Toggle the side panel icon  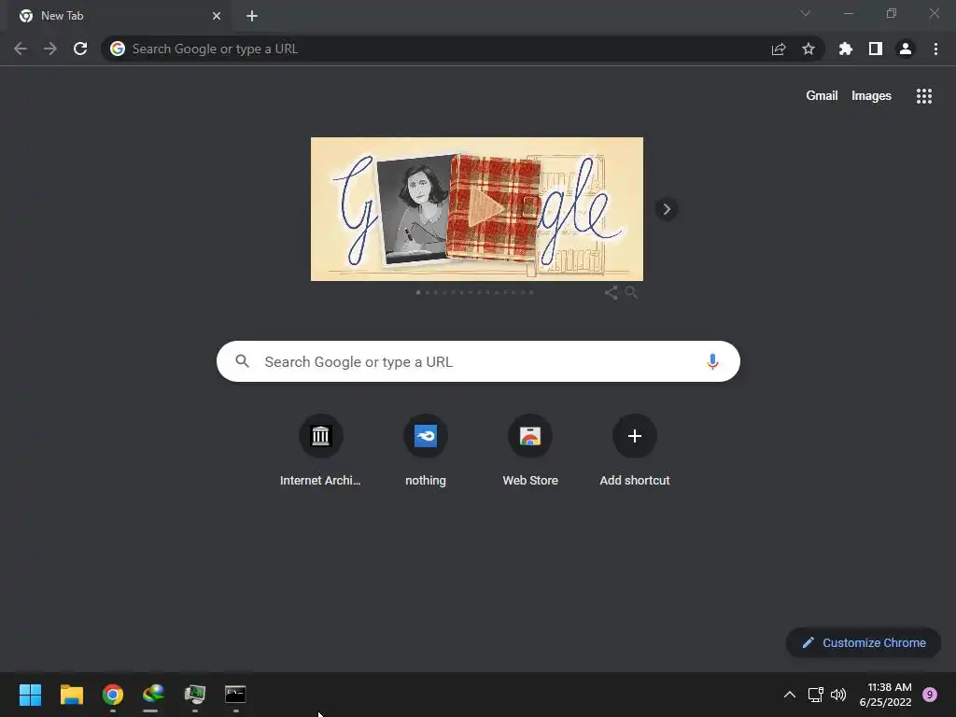(x=876, y=49)
